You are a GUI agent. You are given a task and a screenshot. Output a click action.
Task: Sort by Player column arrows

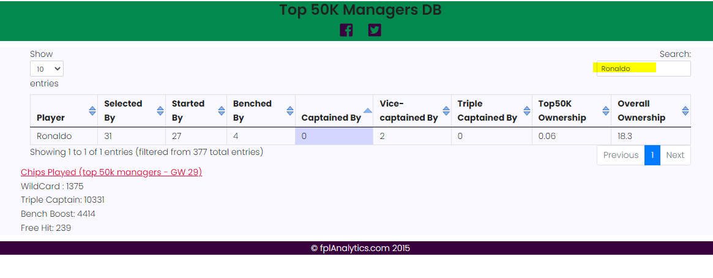tap(92, 111)
